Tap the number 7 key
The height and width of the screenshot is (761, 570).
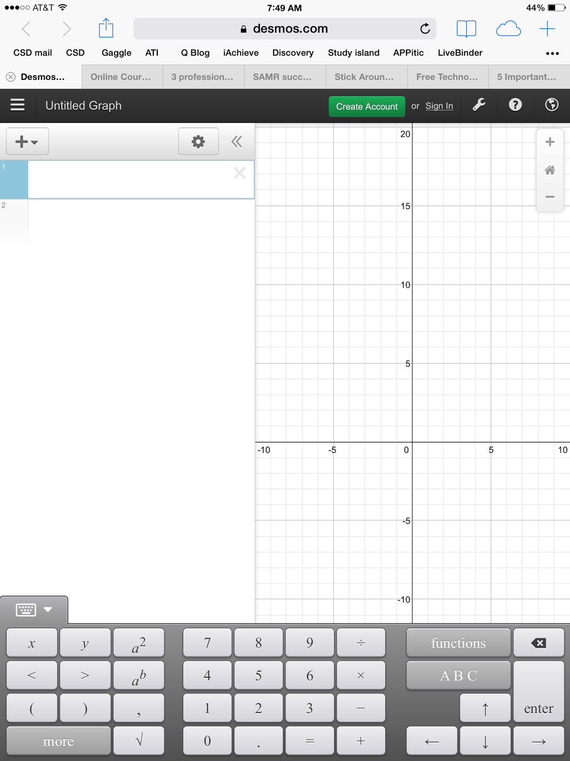coord(208,643)
